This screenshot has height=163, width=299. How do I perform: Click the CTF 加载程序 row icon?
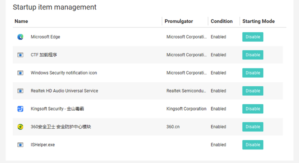20,55
